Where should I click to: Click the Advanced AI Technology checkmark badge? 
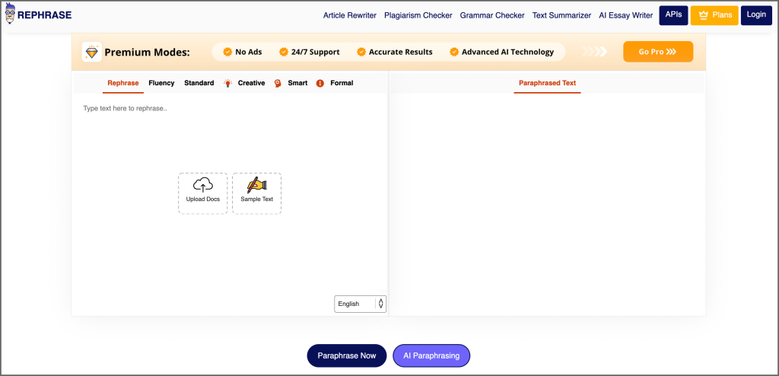(454, 52)
